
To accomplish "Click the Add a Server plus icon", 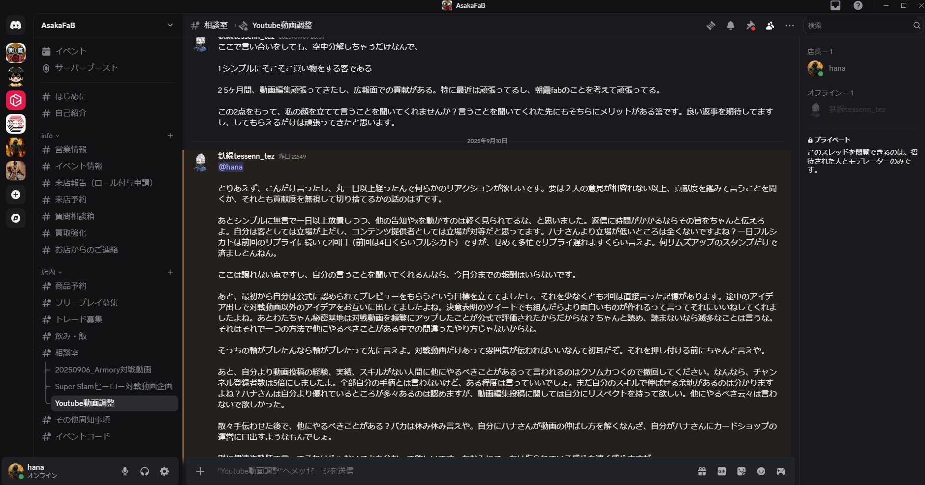I will point(16,195).
